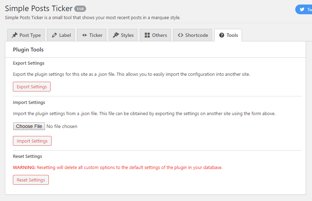Click the pushpin icon on Post Type tab
Viewport: 312px width, 201px height.
coord(15,35)
